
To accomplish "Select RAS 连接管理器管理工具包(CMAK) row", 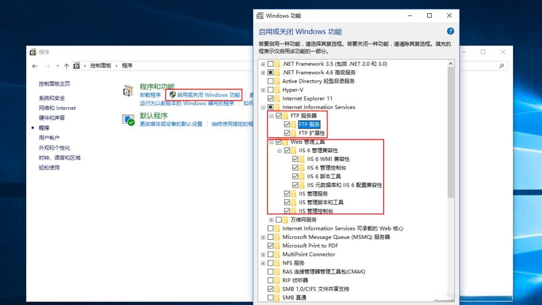I will pos(323,272).
